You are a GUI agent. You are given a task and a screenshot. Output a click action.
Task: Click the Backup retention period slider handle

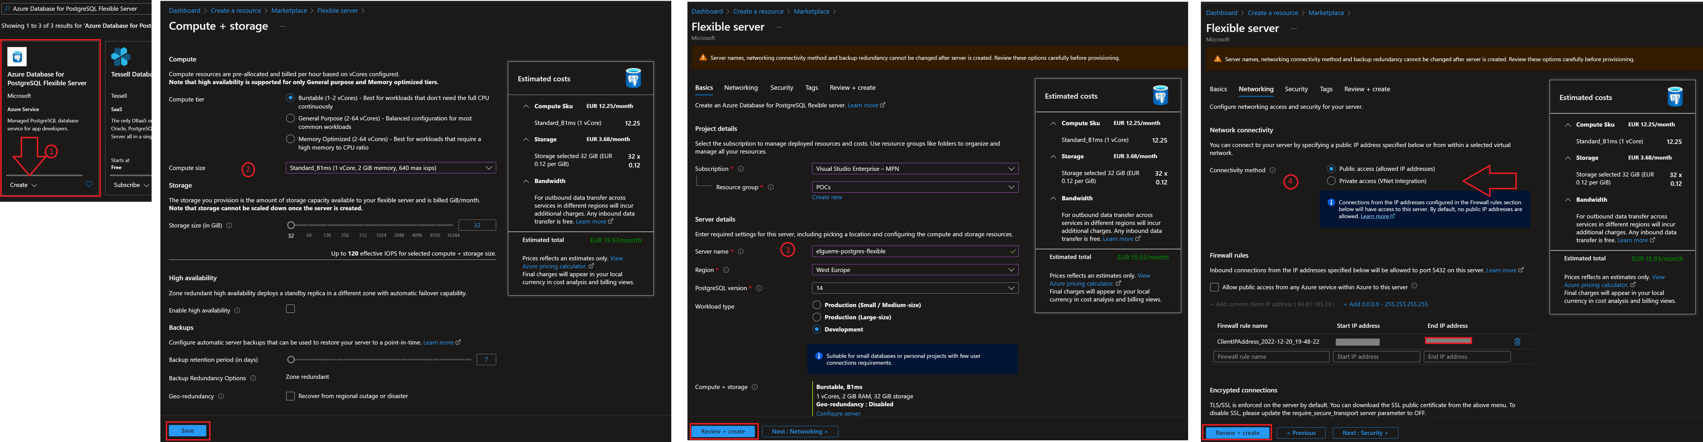point(291,360)
